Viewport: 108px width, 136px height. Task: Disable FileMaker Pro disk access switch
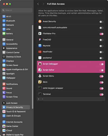pos(101,34)
